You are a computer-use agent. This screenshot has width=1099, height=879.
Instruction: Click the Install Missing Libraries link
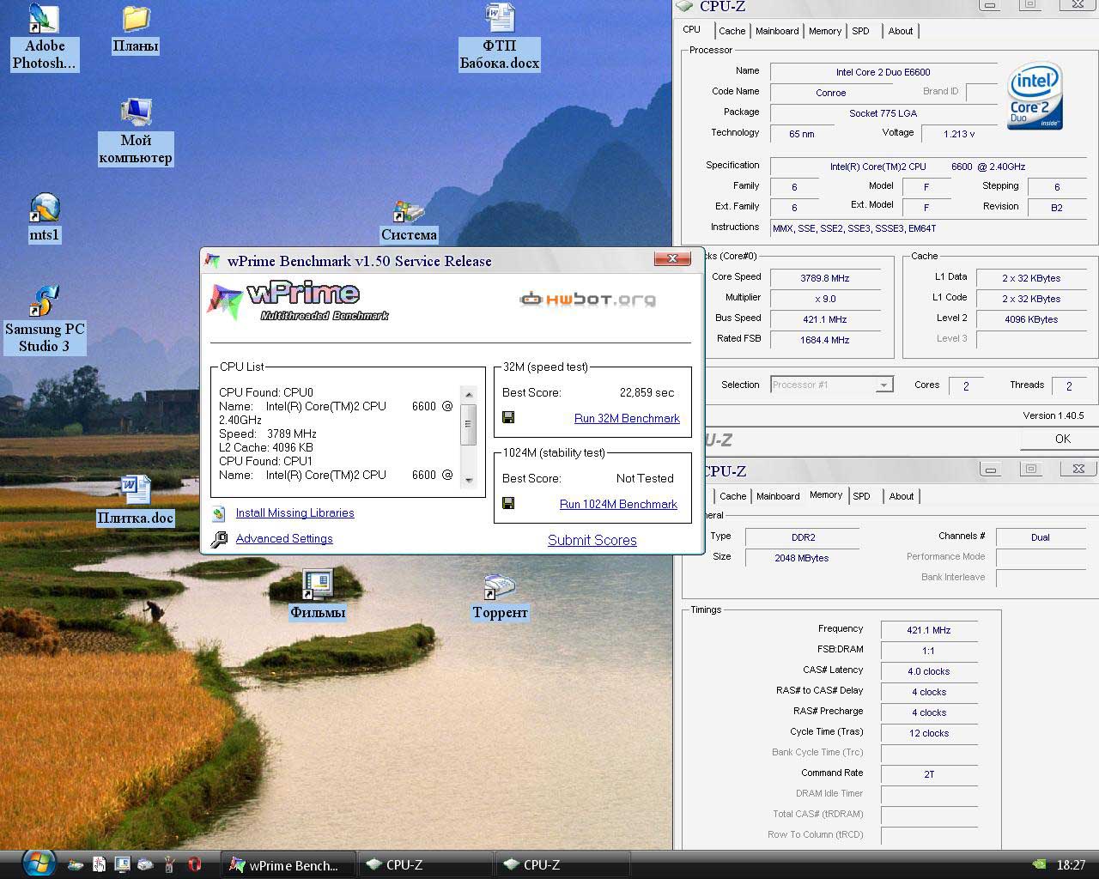[294, 512]
